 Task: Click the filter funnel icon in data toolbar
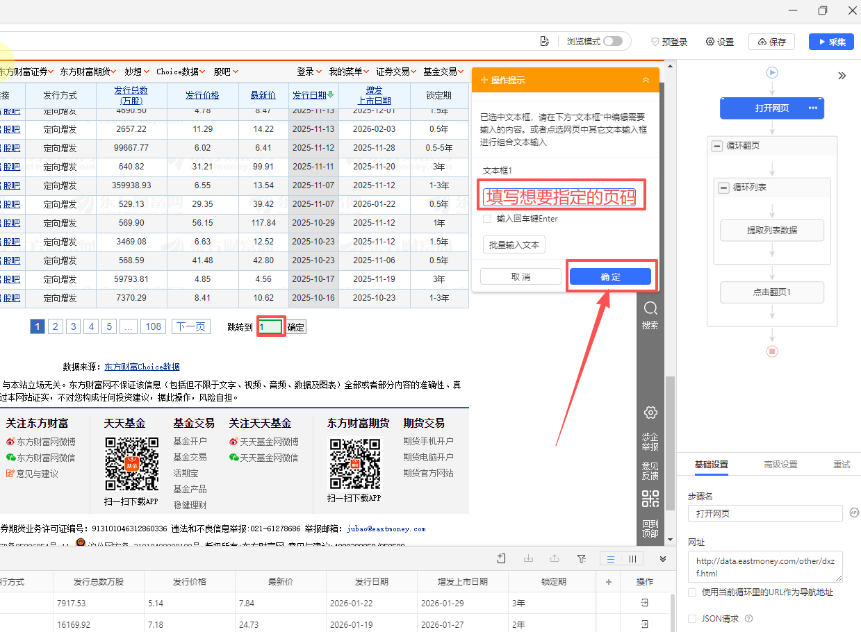point(582,558)
